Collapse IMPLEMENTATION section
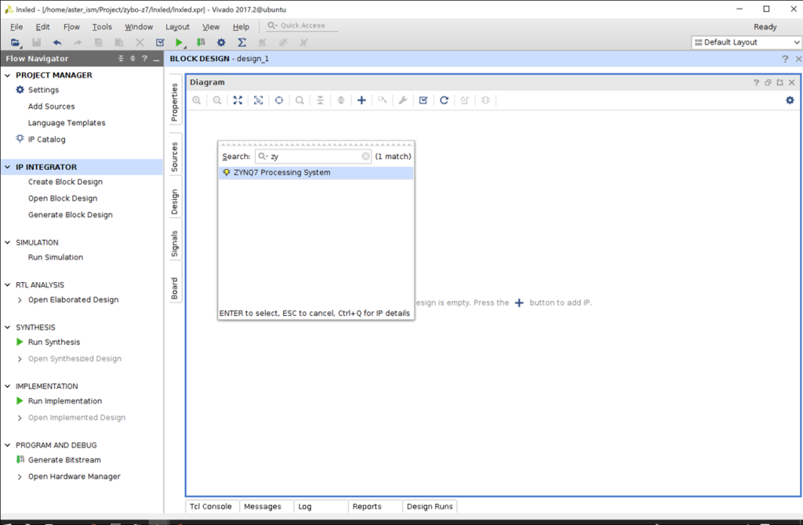This screenshot has width=803, height=525. 8,386
